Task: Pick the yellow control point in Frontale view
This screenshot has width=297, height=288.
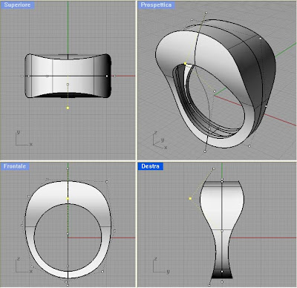Action: pyautogui.click(x=68, y=199)
